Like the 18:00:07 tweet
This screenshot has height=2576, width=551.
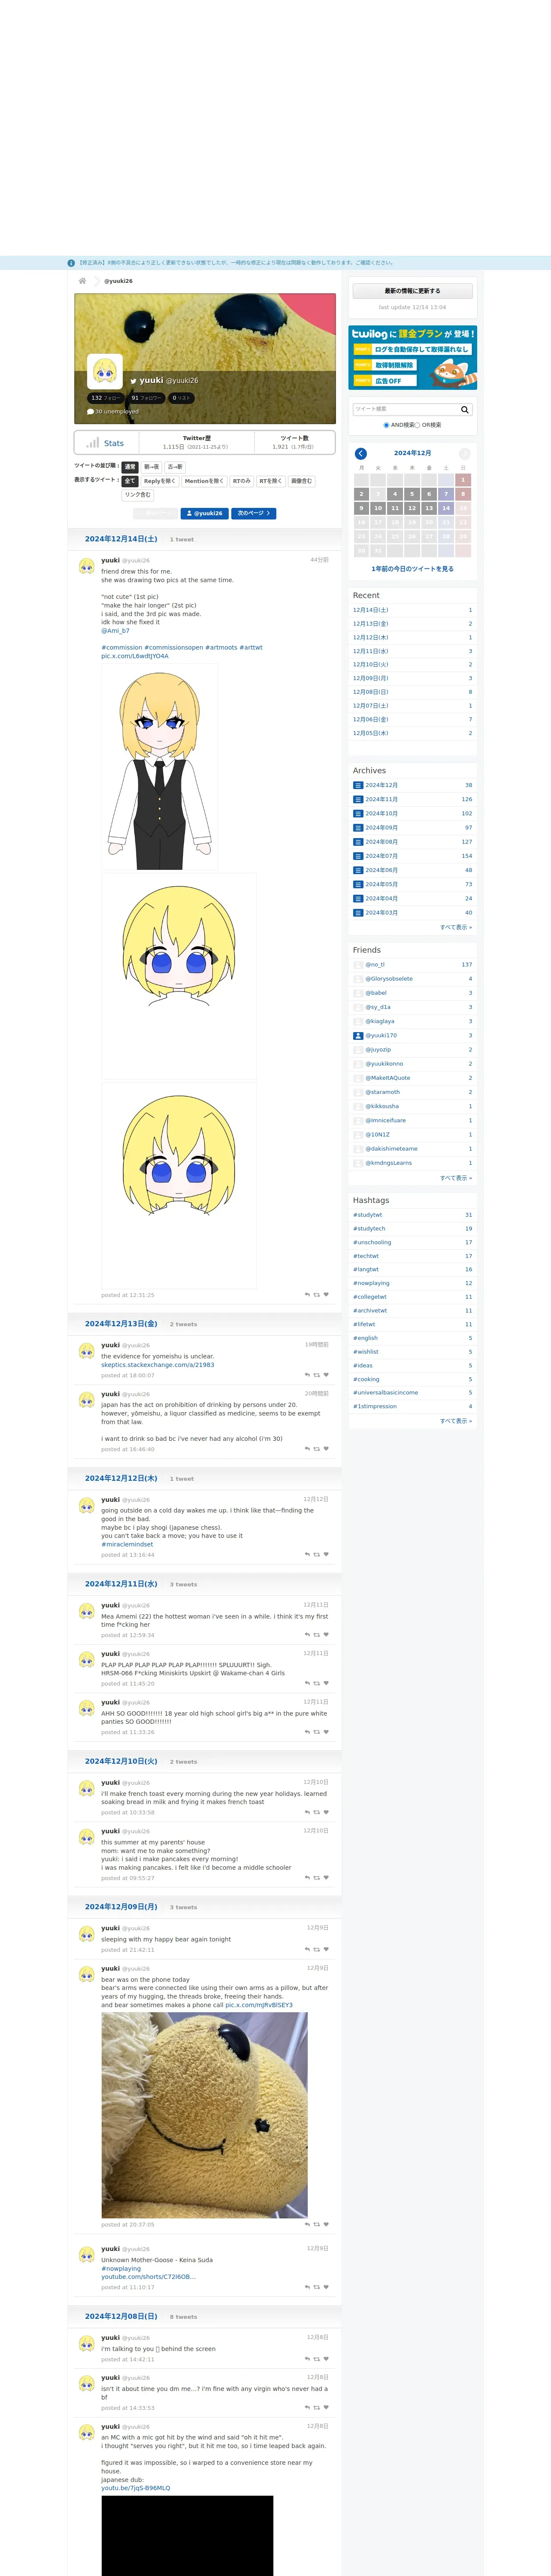(x=326, y=1375)
